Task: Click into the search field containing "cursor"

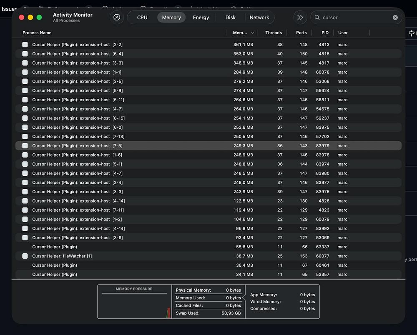Action: pyautogui.click(x=354, y=17)
